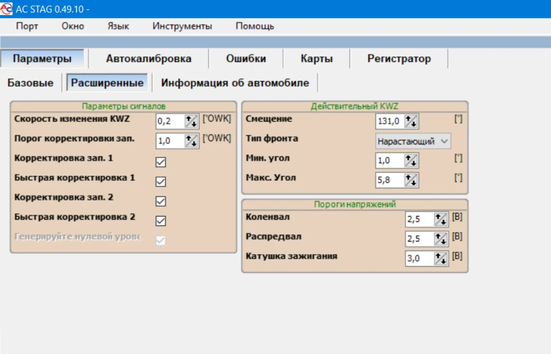This screenshot has height=354, width=551.
Task: Switch to the Регистратор tab
Action: [x=399, y=58]
